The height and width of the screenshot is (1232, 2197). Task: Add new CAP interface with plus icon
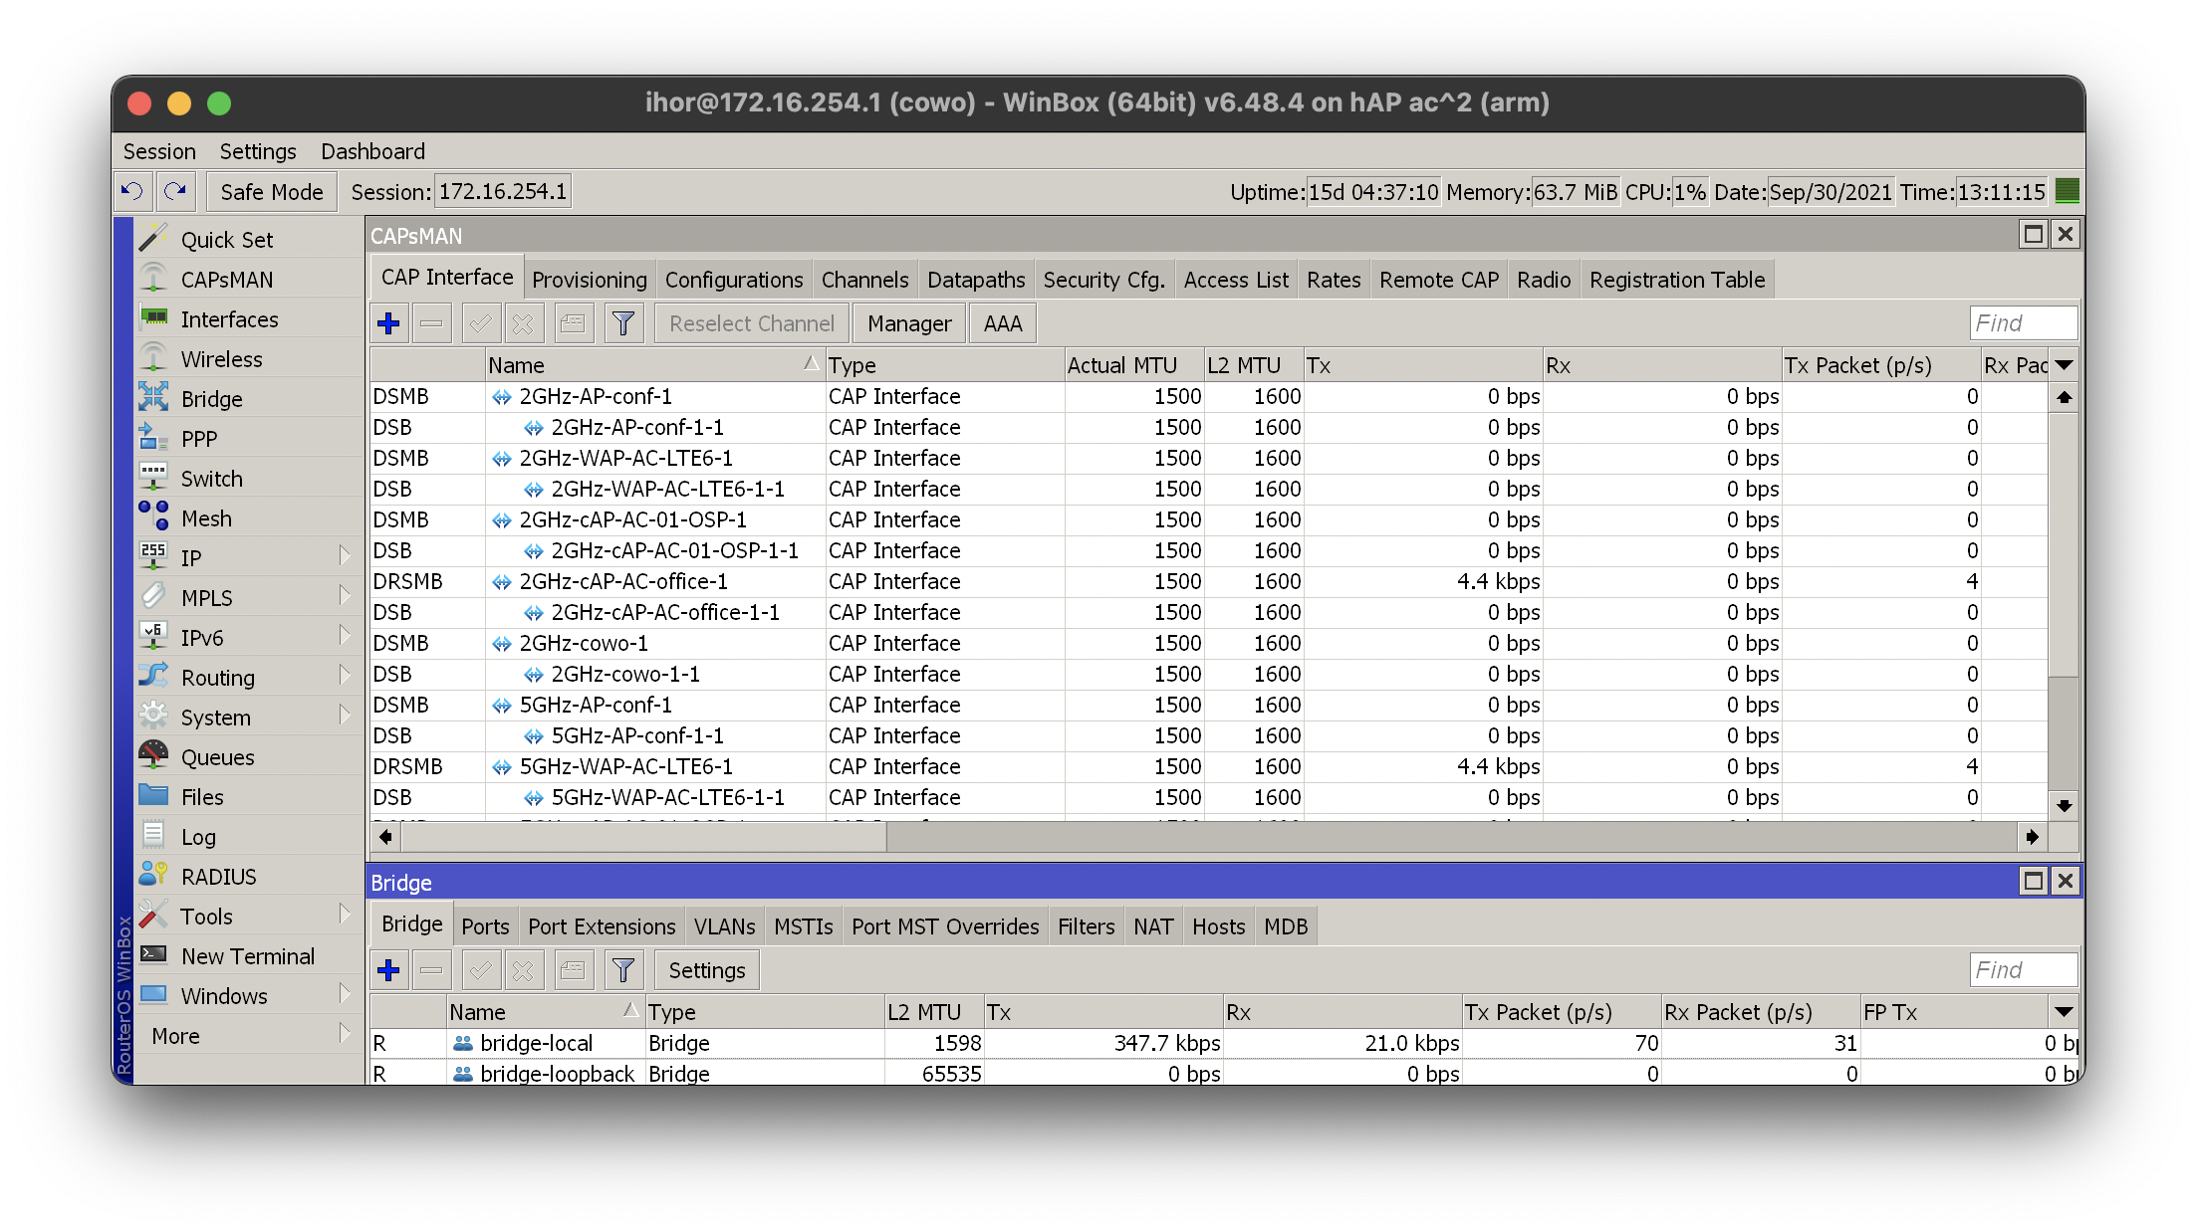coord(389,323)
